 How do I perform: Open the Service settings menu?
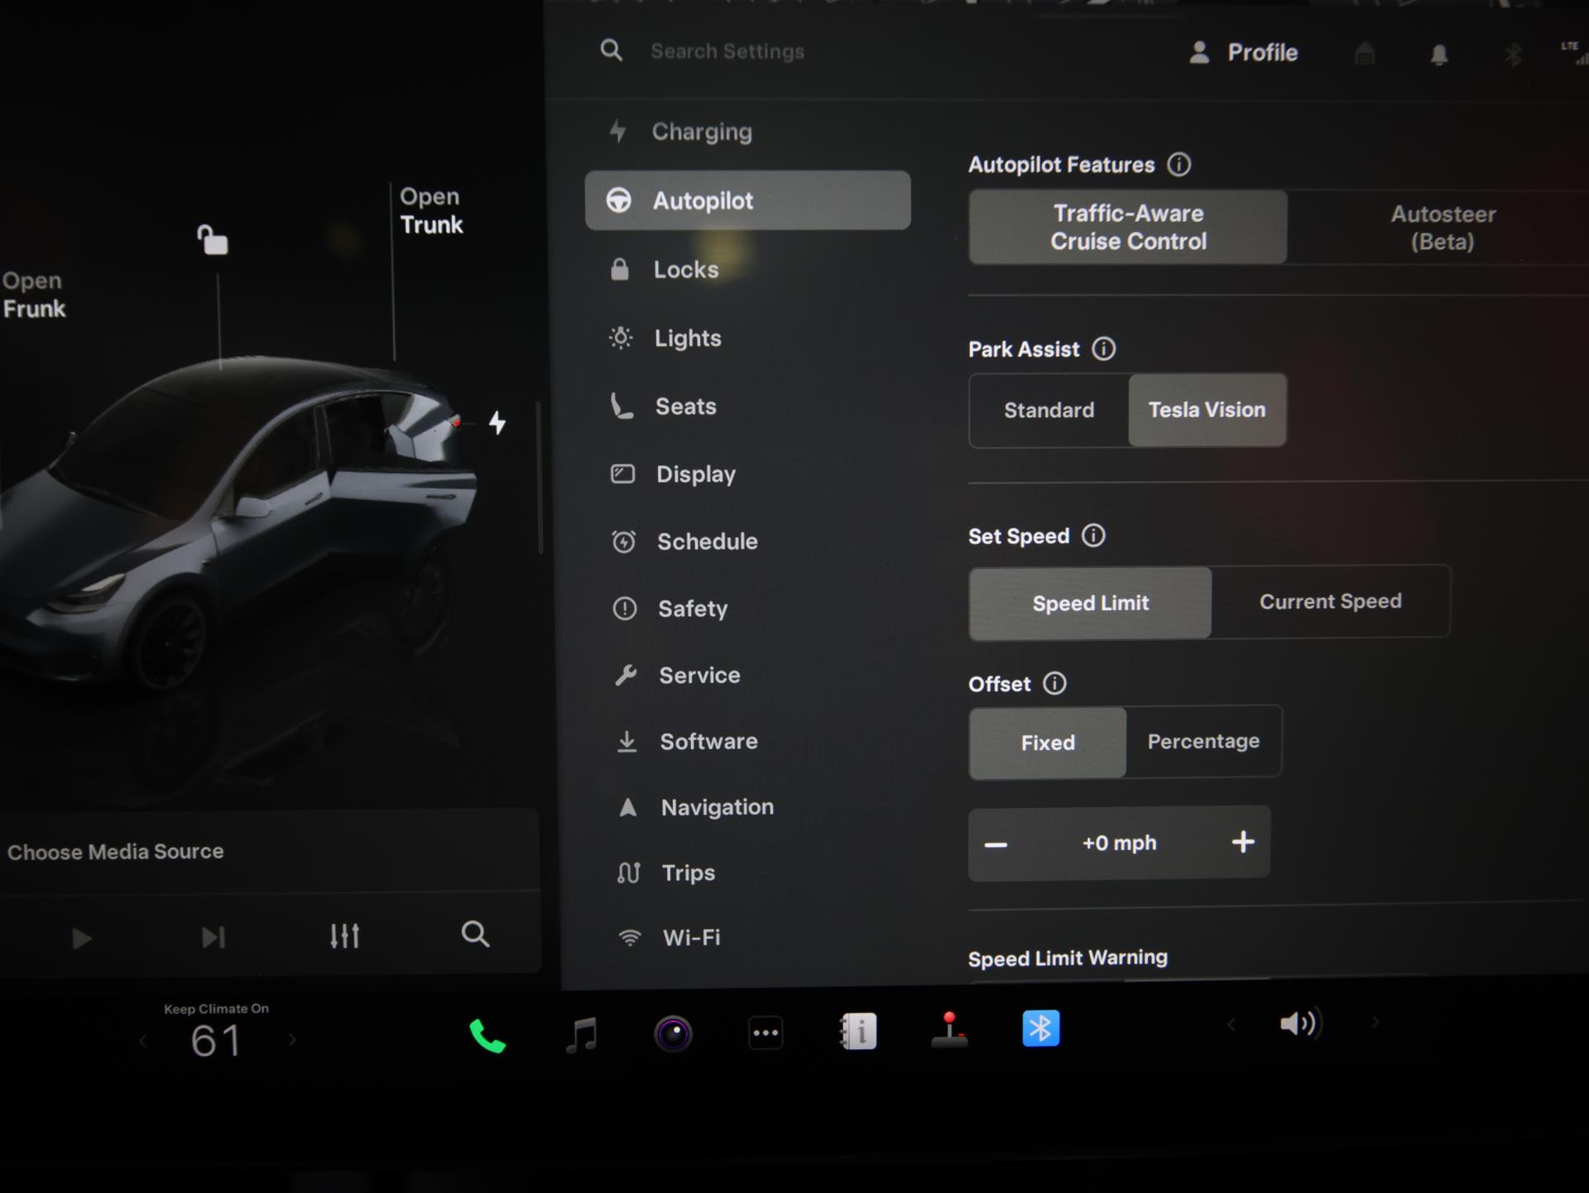pyautogui.click(x=748, y=675)
